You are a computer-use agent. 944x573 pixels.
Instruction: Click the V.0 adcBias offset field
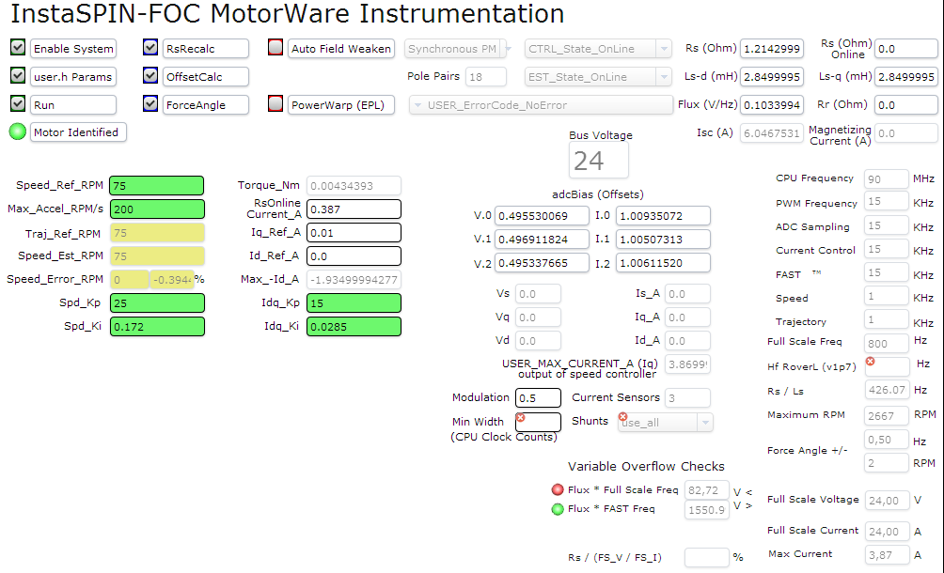542,216
